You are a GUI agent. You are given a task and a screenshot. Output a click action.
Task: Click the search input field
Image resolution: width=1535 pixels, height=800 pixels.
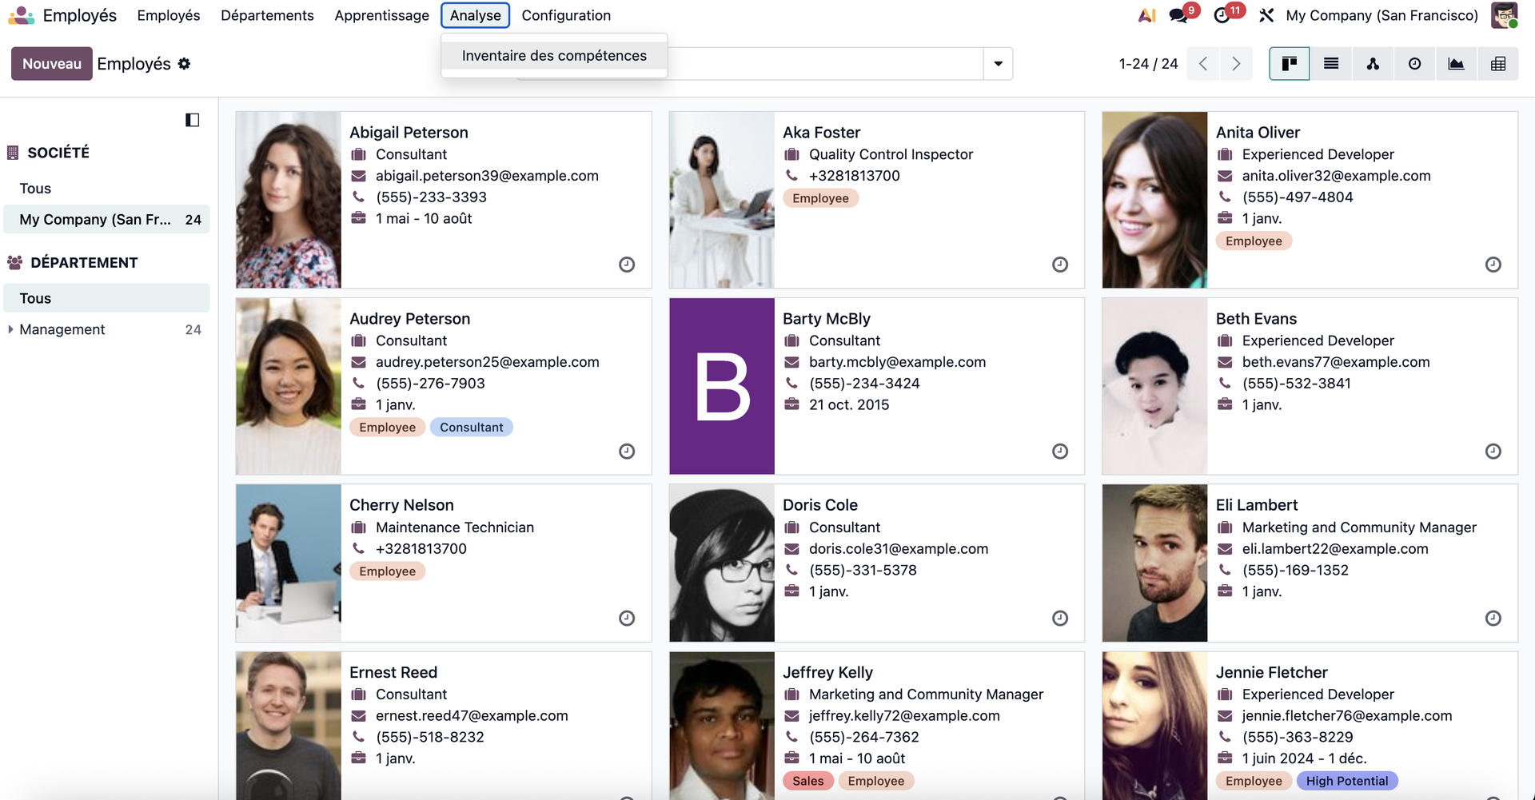click(825, 64)
